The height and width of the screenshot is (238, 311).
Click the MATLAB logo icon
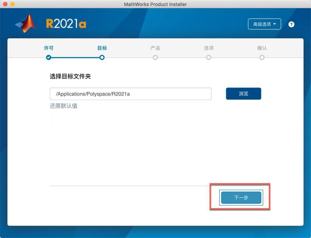tap(26, 24)
